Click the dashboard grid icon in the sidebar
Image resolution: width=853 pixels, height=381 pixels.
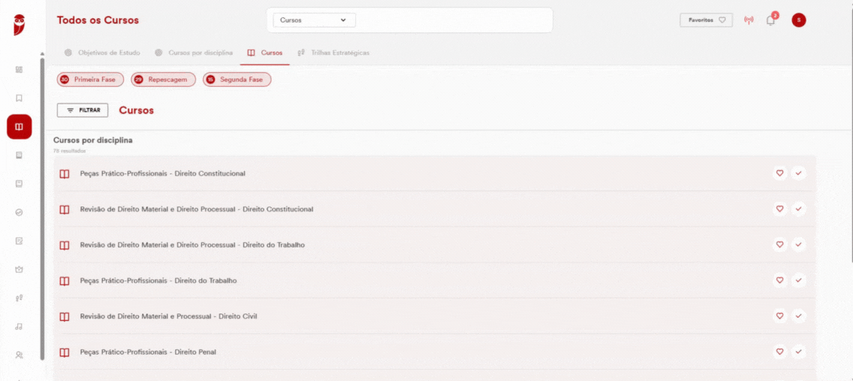pyautogui.click(x=19, y=70)
